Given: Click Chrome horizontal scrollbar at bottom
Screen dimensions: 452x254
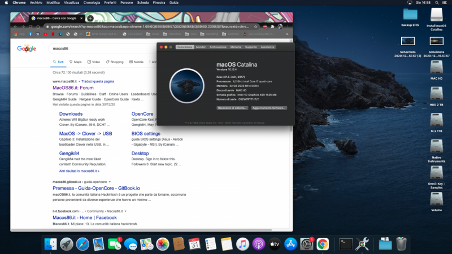Looking at the screenshot, I should [x=141, y=230].
